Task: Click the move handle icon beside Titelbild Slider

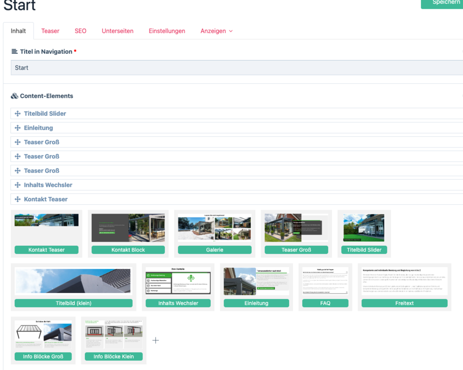Action: tap(18, 113)
